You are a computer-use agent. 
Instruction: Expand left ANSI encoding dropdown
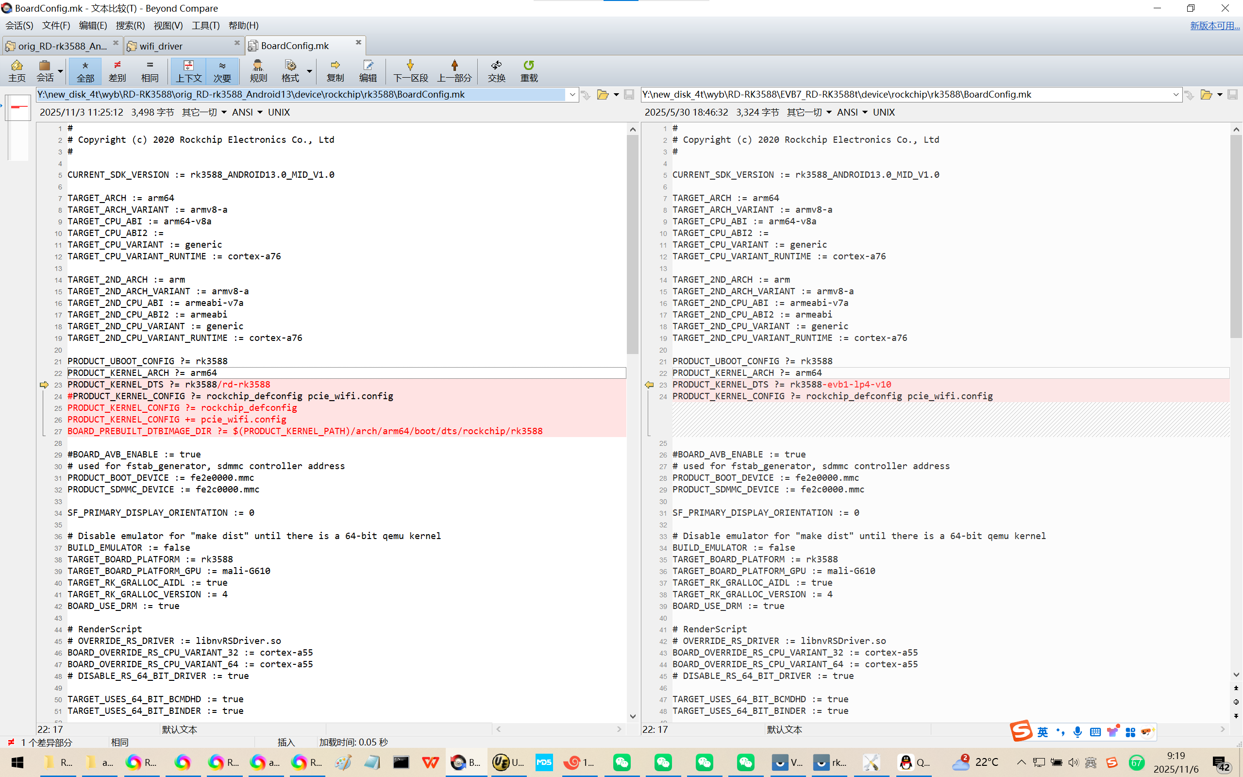[260, 112]
